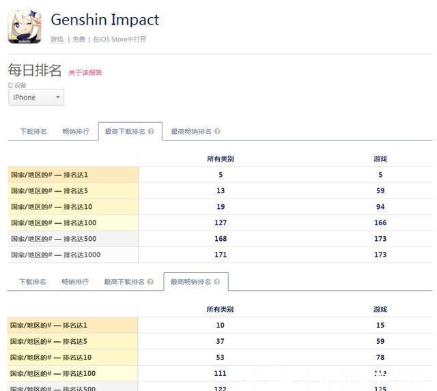Click the Genshin Impact app icon
The image size is (437, 391).
click(25, 27)
